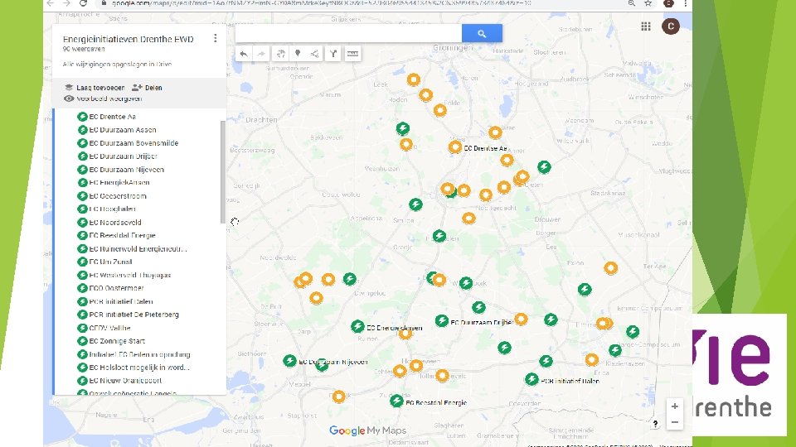Click into the map search field
796x447 pixels.
(x=348, y=33)
